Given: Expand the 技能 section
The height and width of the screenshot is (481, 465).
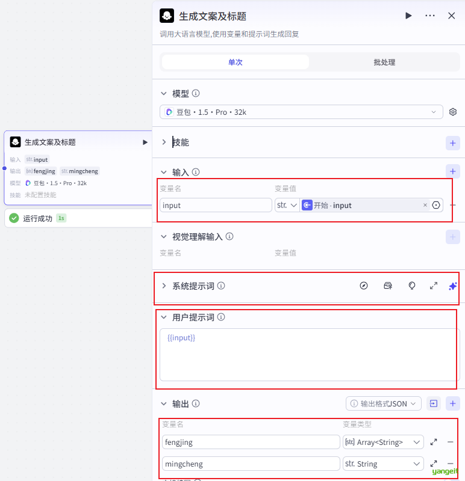Looking at the screenshot, I should pos(164,142).
